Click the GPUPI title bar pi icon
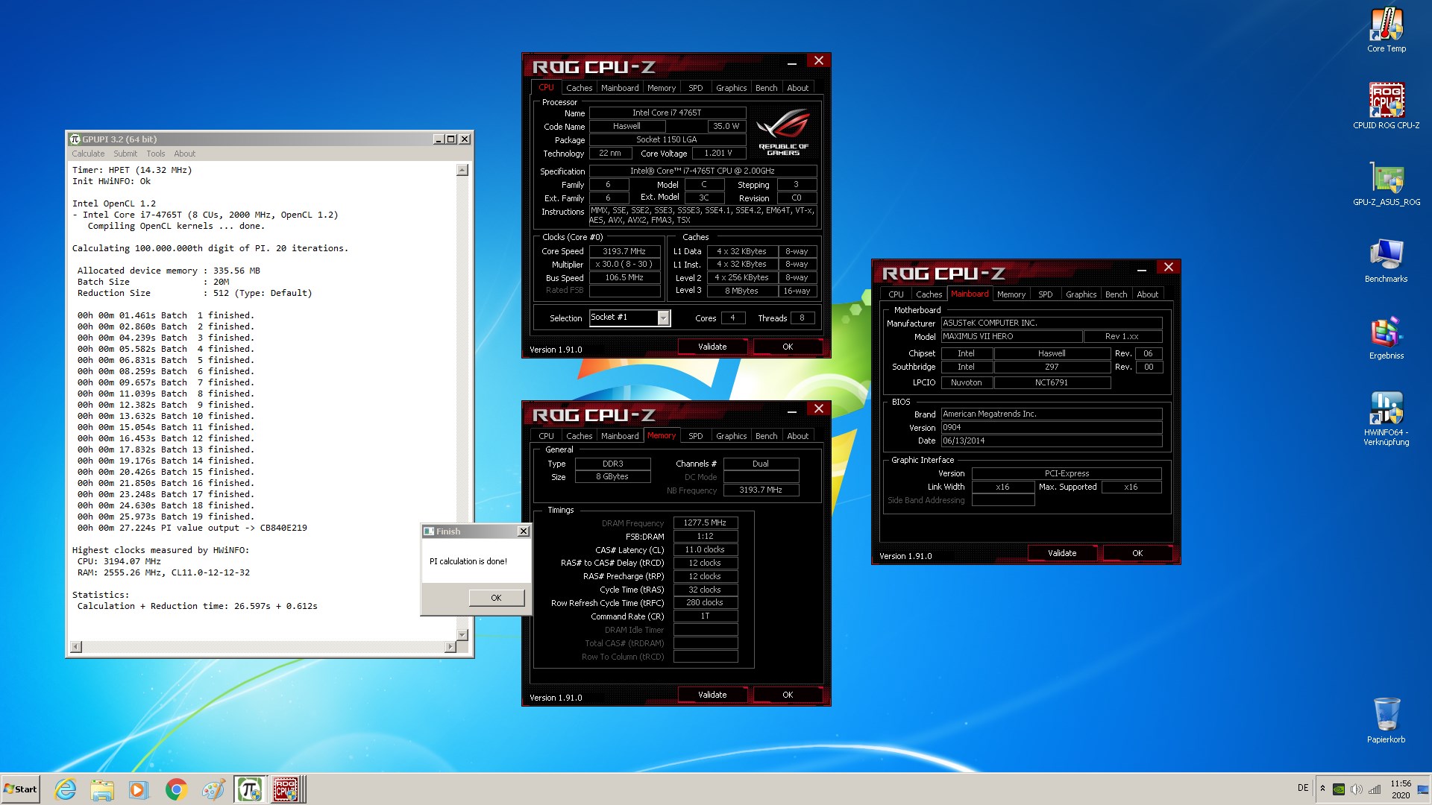 (75, 139)
